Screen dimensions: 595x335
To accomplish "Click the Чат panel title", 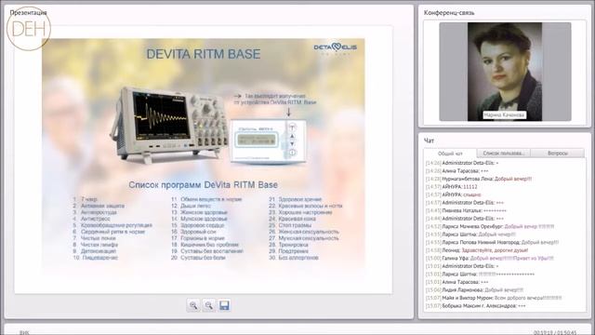I will point(429,141).
